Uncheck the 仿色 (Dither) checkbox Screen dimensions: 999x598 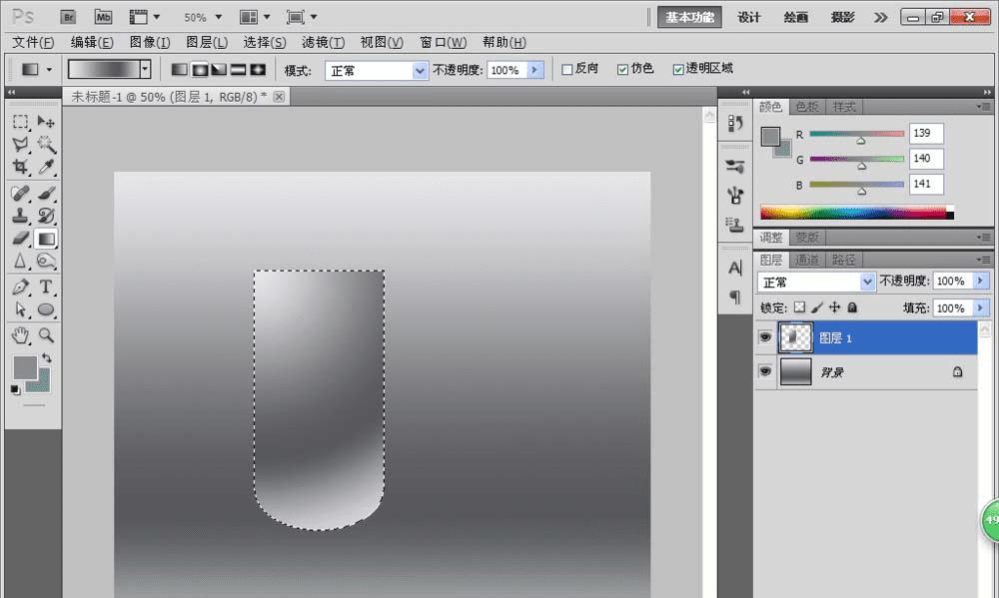623,70
